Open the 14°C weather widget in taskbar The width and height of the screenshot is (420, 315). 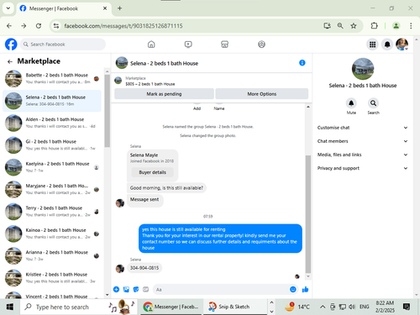pos(297,307)
